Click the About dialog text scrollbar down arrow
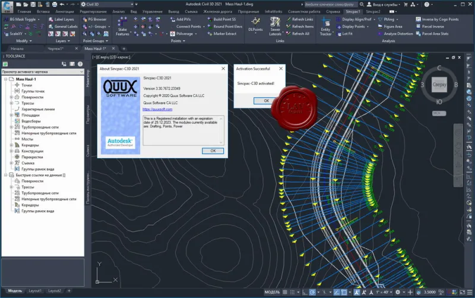The image size is (475, 298). coord(221,143)
